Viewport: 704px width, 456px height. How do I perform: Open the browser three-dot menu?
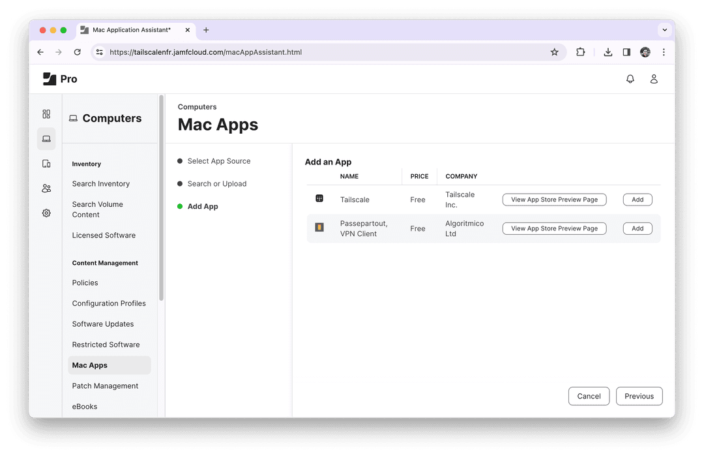point(664,52)
